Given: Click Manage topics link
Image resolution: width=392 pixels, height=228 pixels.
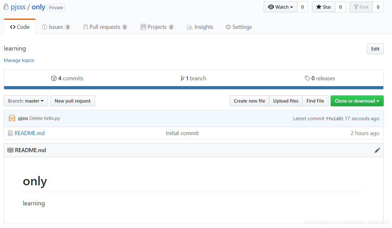Looking at the screenshot, I should [19, 60].
